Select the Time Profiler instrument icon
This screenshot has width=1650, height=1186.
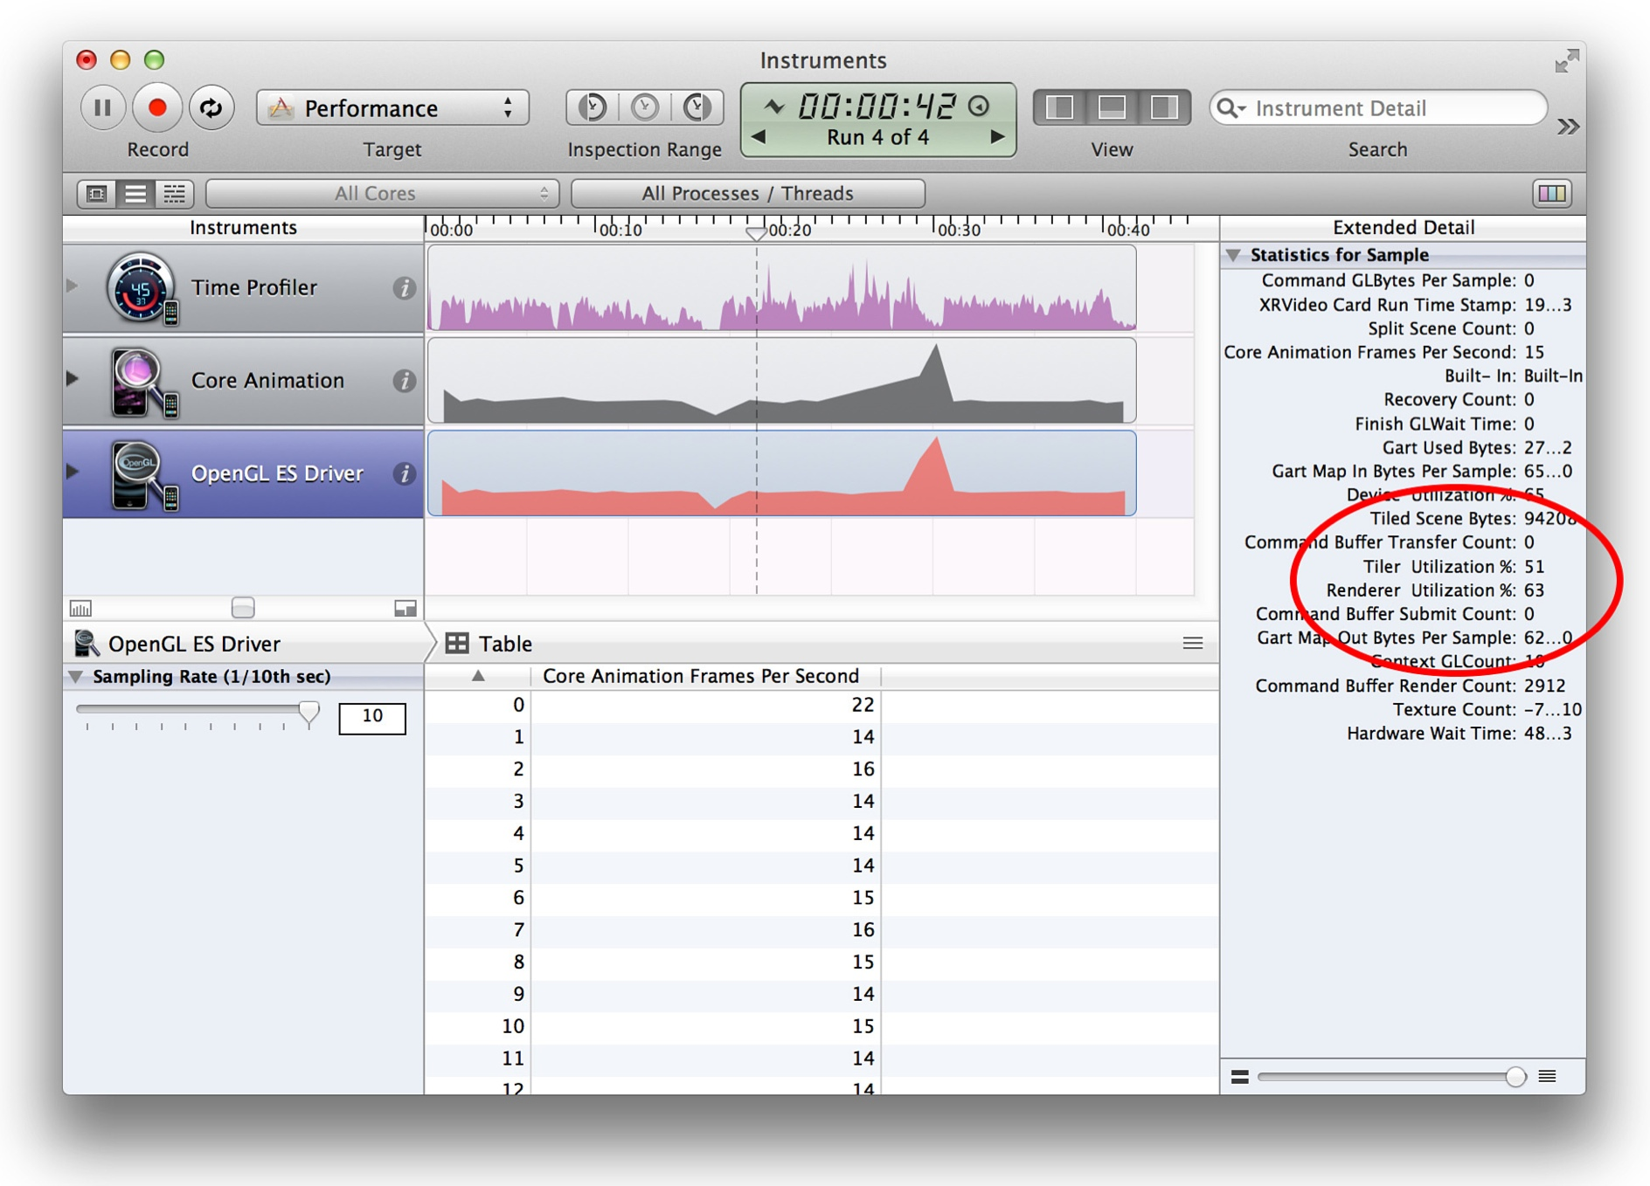142,288
